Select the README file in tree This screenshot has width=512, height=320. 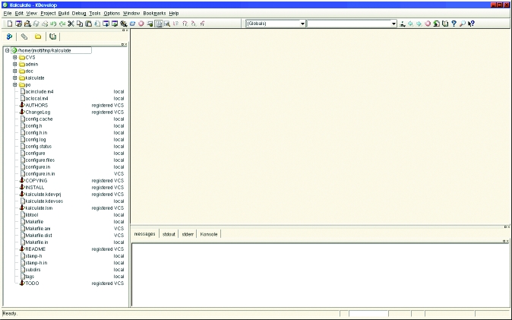[36, 249]
